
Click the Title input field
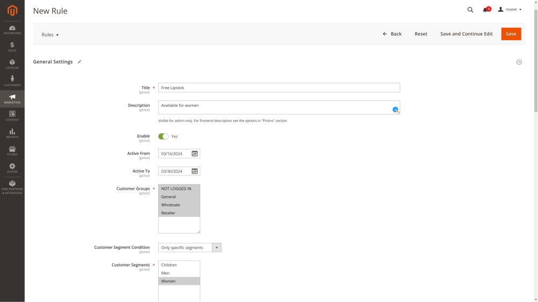pos(279,88)
